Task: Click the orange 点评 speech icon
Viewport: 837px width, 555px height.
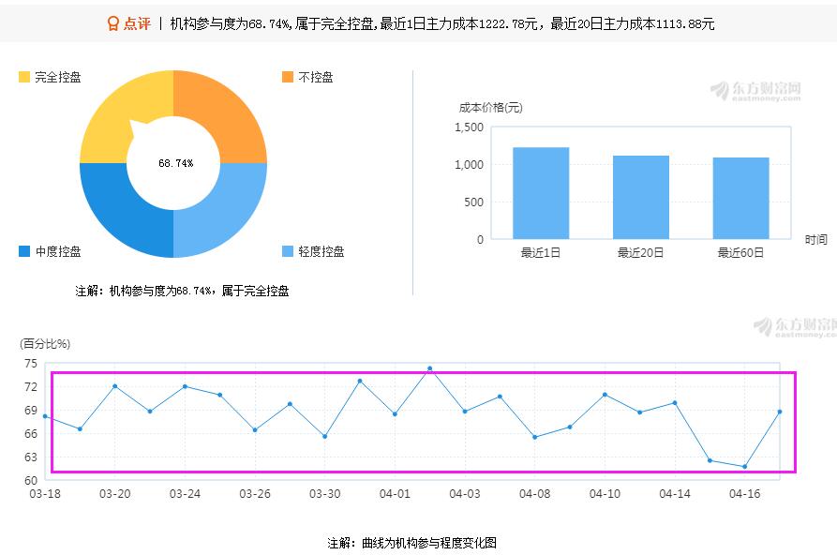Action: pyautogui.click(x=113, y=22)
